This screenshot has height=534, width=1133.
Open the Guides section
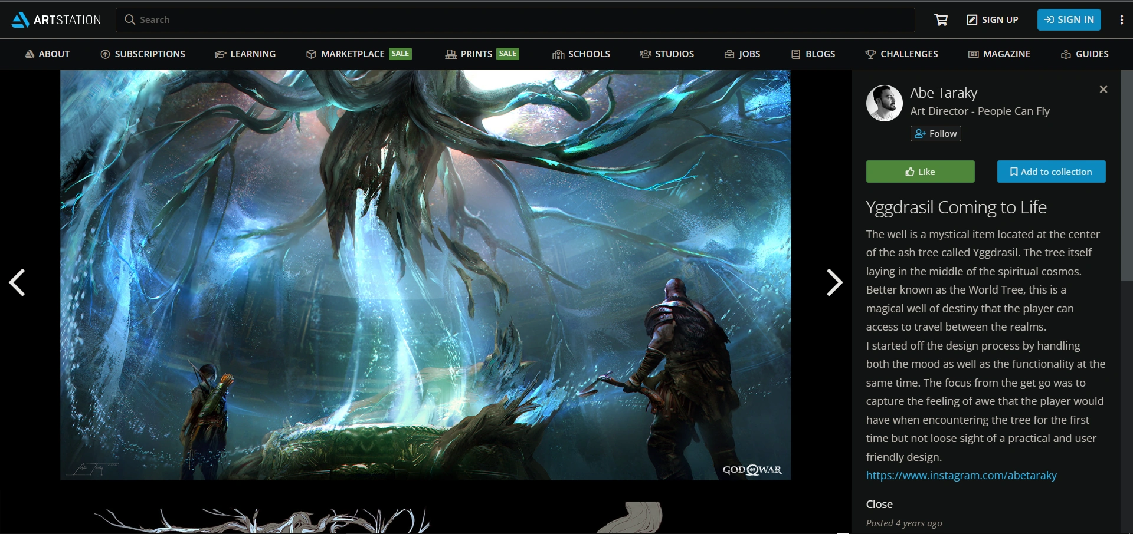pyautogui.click(x=1085, y=54)
